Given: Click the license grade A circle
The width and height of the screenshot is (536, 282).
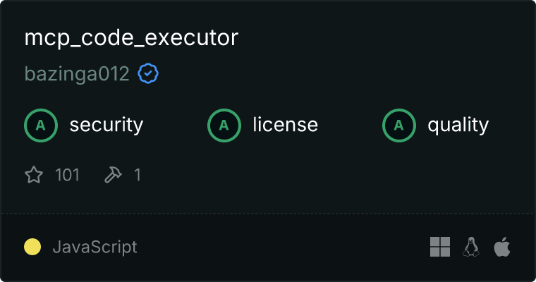Looking at the screenshot, I should click(224, 125).
